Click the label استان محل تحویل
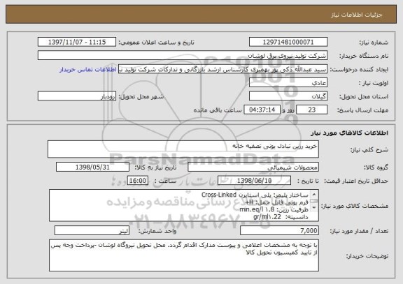The image size is (403, 284). point(364,96)
